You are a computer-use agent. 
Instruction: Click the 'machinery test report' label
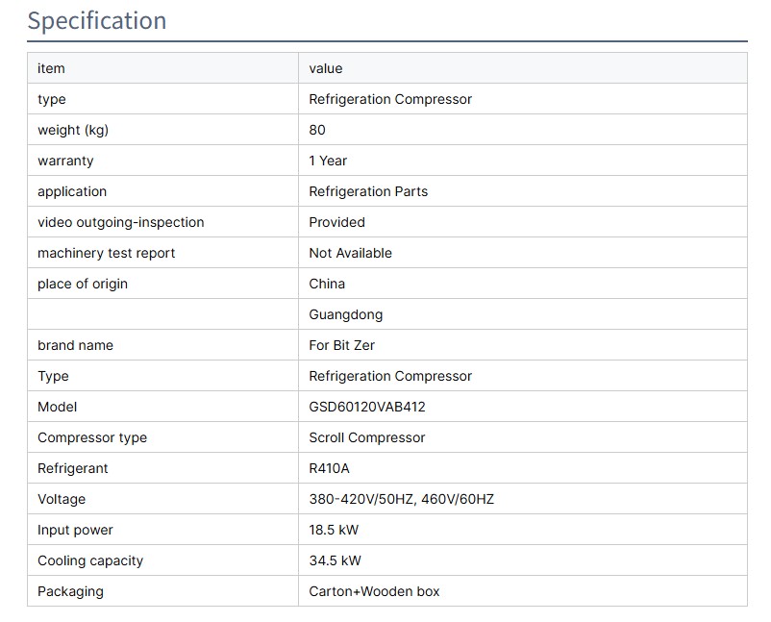coord(107,253)
